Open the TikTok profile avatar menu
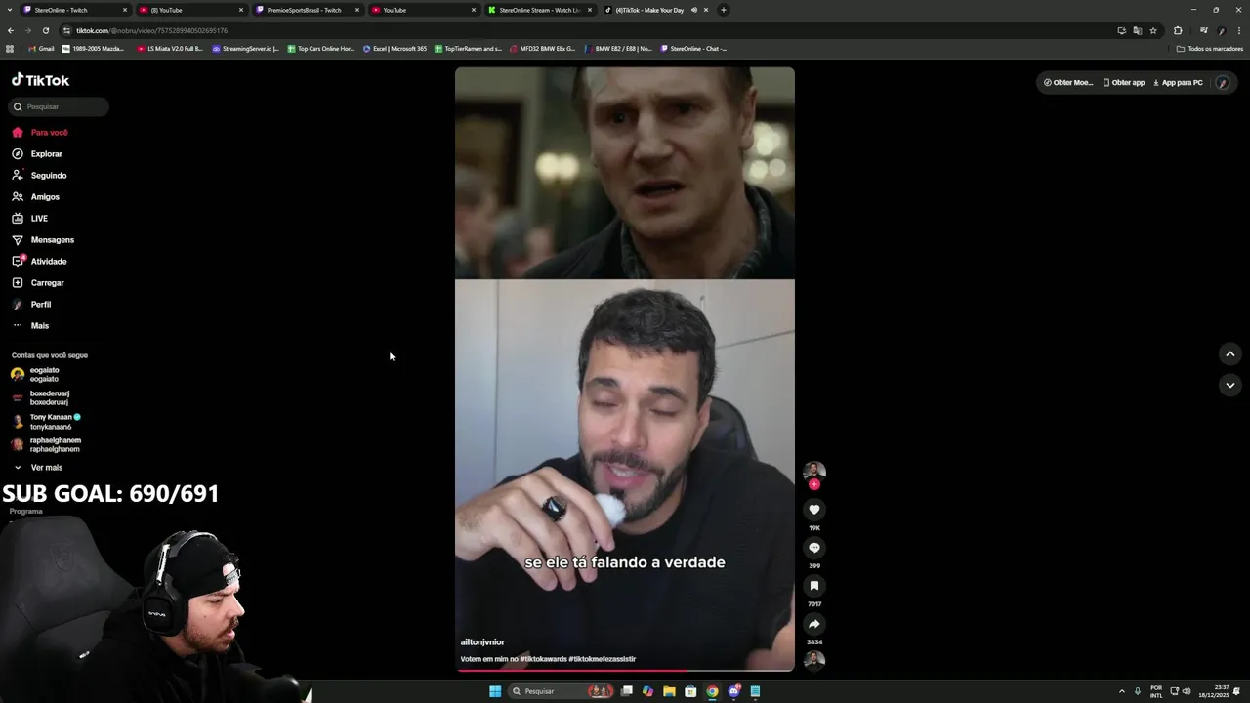This screenshot has width=1250, height=703. [x=1222, y=83]
